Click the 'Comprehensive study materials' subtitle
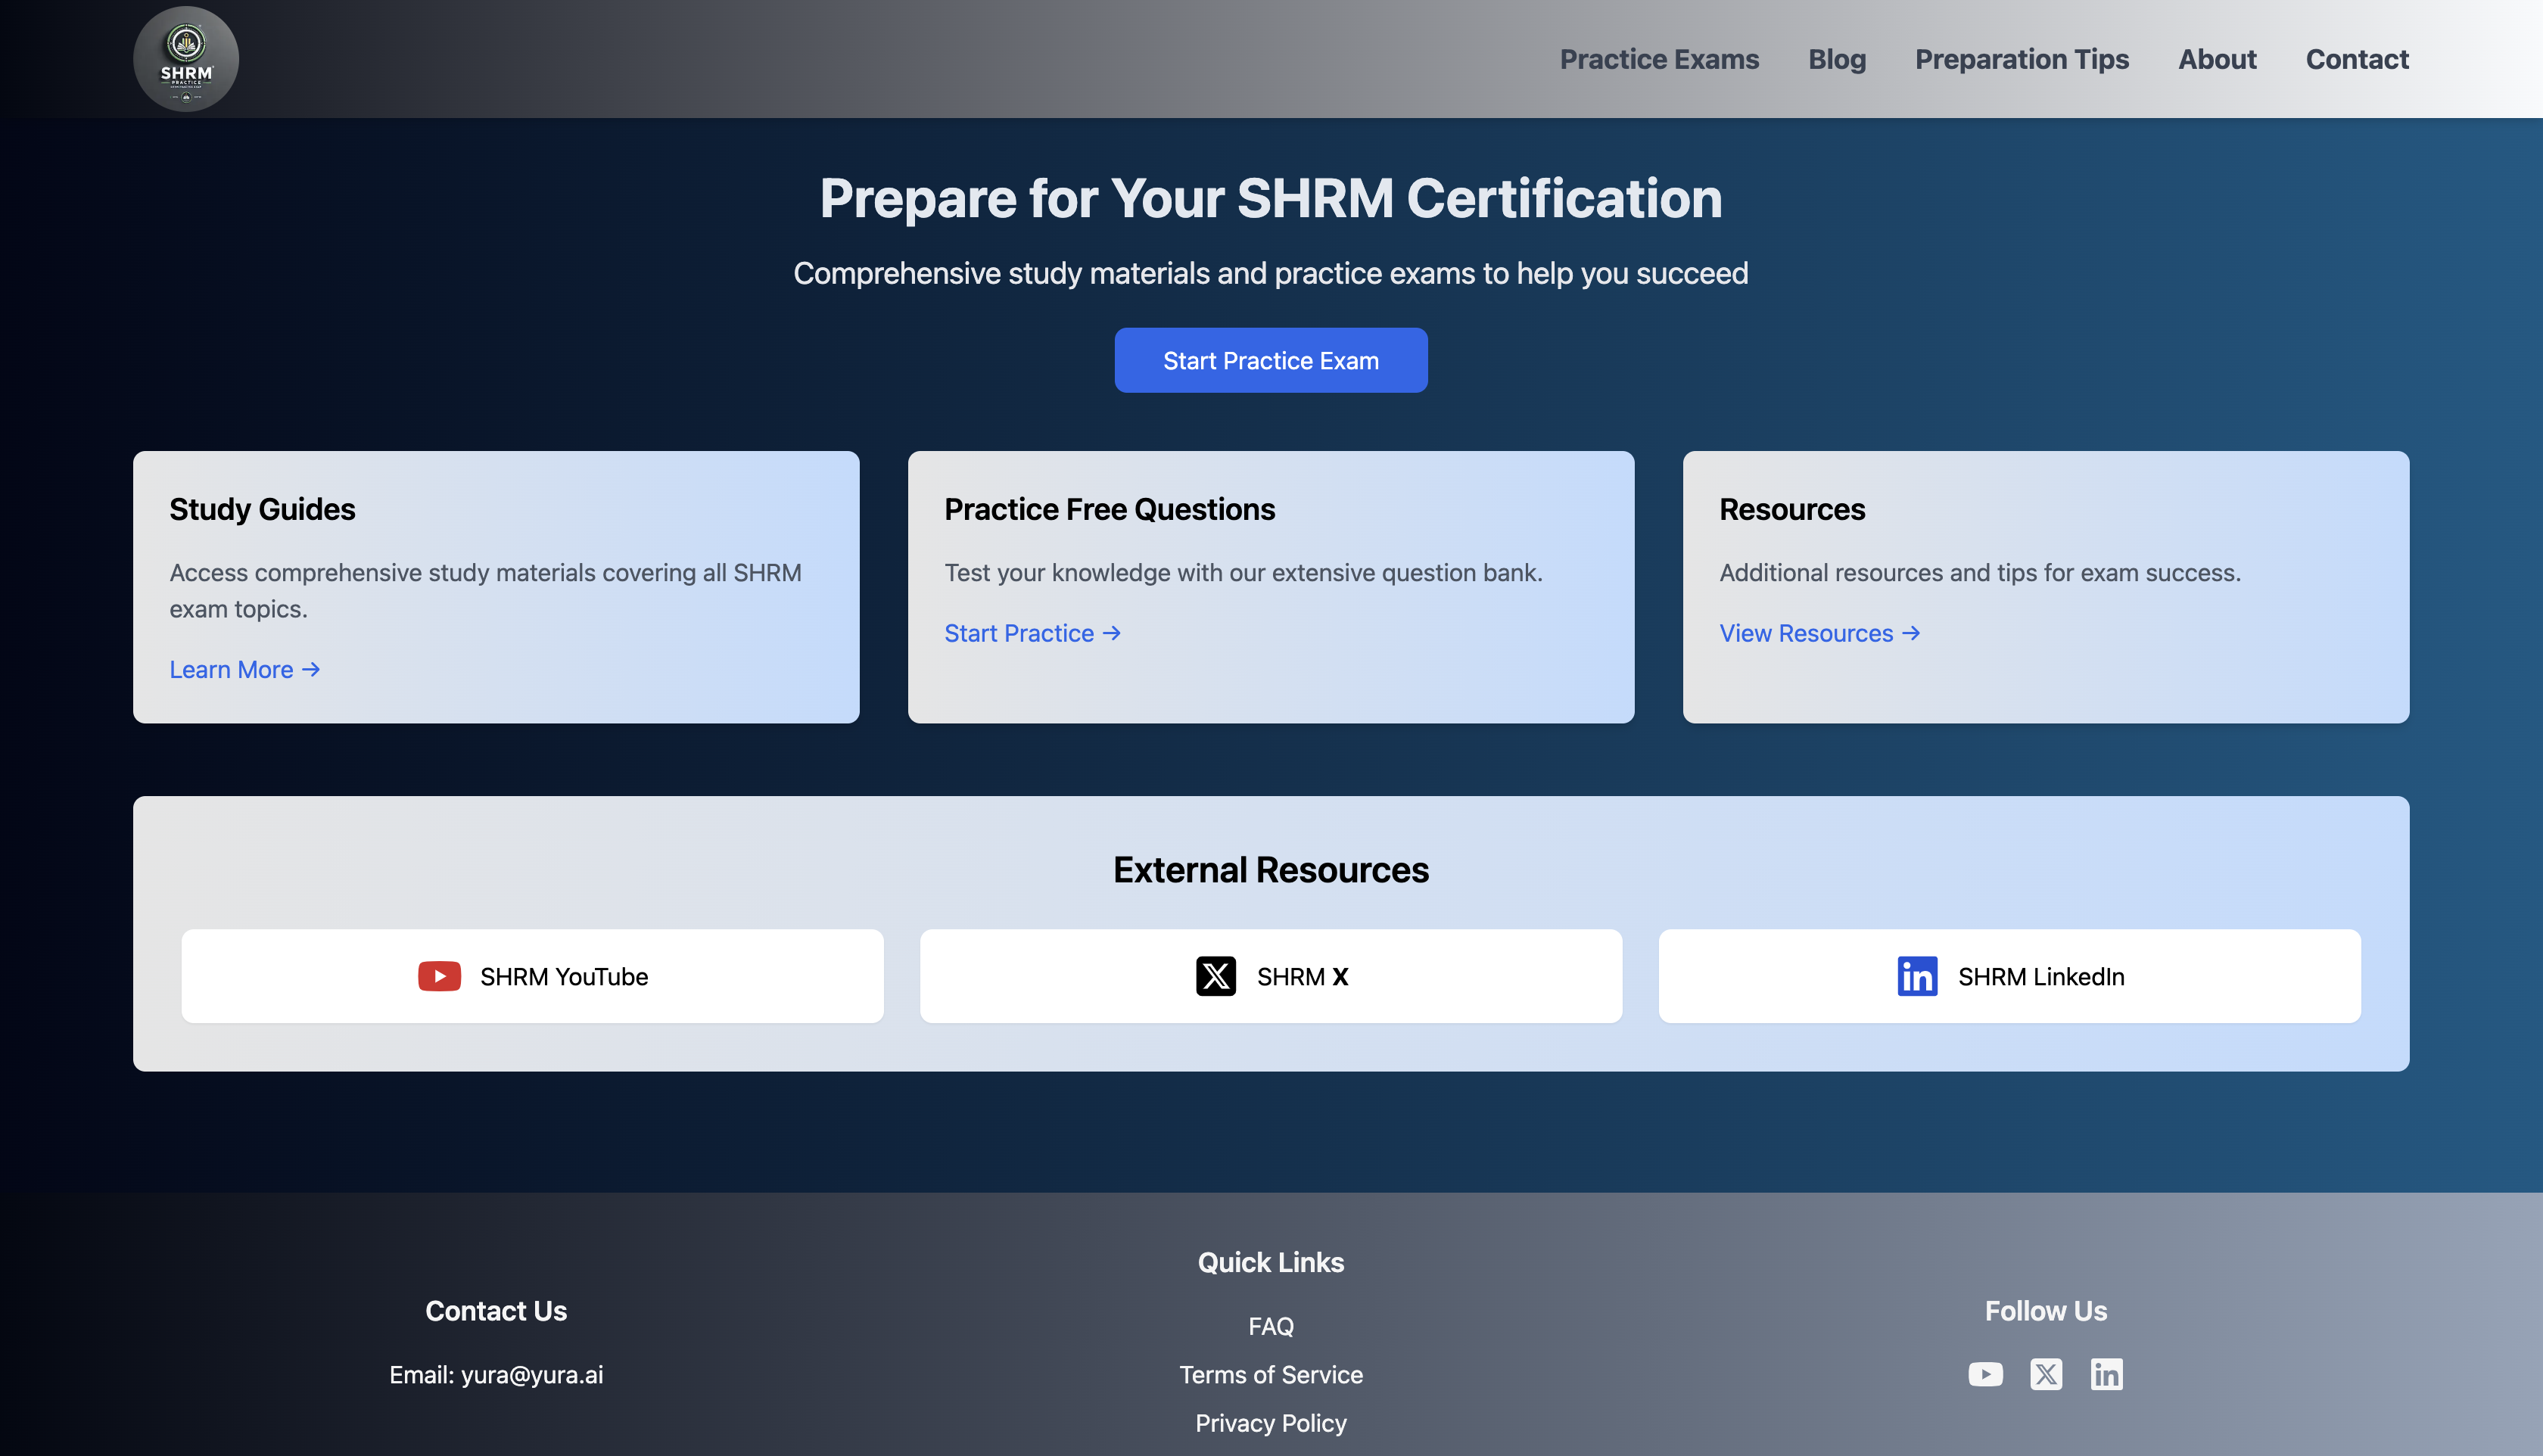The image size is (2543, 1456). click(x=1271, y=273)
